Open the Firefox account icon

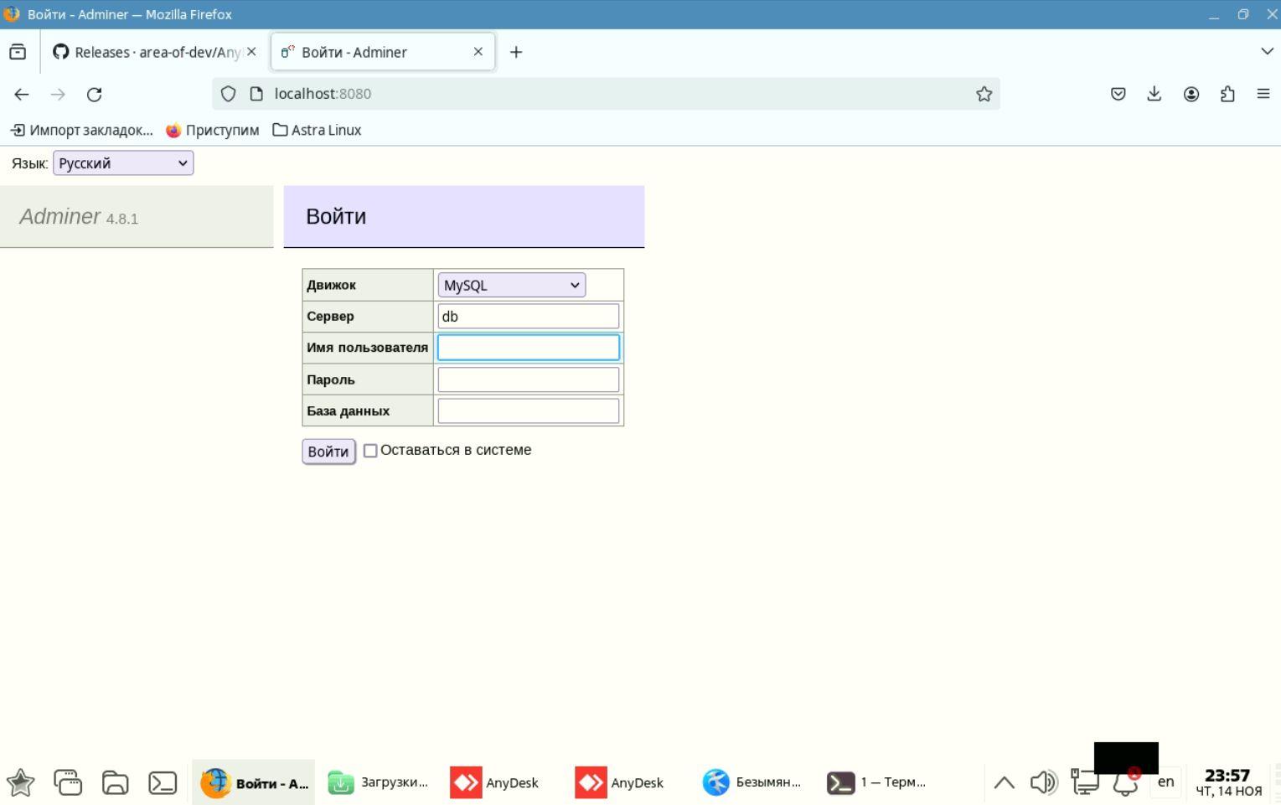[x=1191, y=94]
